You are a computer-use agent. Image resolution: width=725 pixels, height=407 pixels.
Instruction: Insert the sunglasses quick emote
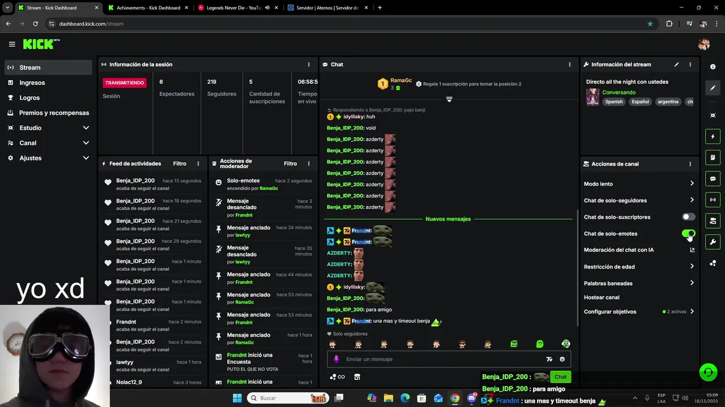coord(462,344)
